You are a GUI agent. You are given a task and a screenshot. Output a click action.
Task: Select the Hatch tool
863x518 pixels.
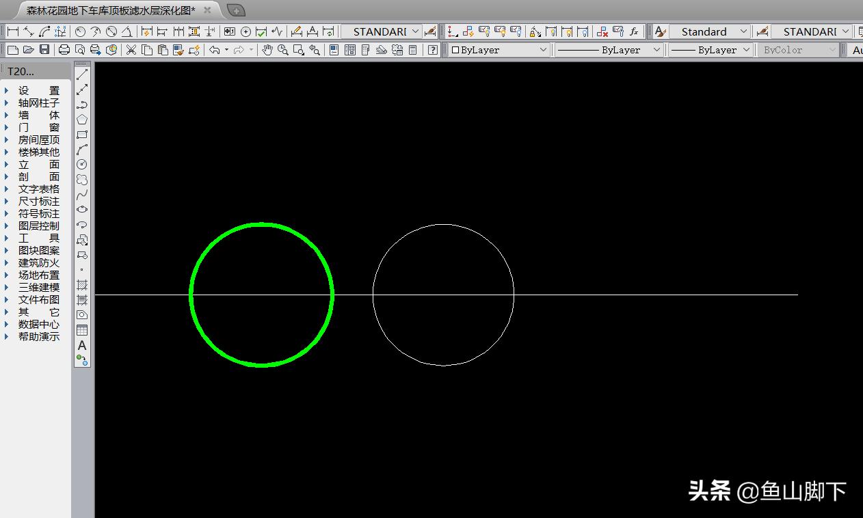click(x=82, y=284)
